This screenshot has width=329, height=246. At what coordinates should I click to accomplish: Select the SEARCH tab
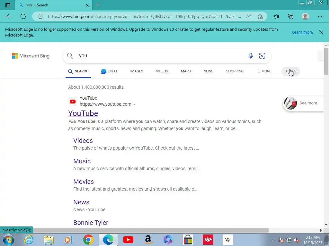coord(78,71)
